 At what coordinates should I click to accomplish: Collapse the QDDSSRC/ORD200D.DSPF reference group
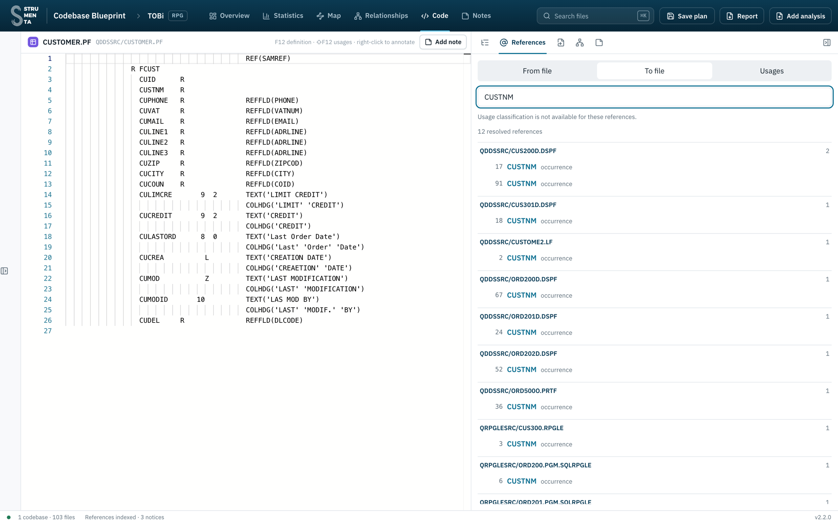tap(654, 279)
